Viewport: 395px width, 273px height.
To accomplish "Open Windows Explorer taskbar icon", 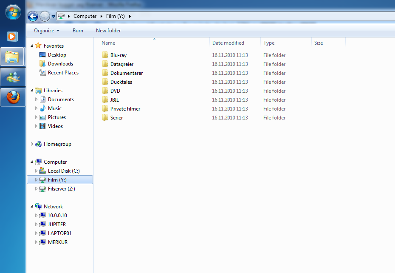I will click(x=12, y=57).
